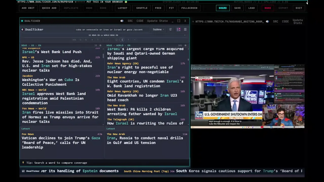Image resolution: width=324 pixels, height=182 pixels.
Task: Open headline 'Omid Ravankhah no longer Iran U23 head coach'
Action: [142, 98]
